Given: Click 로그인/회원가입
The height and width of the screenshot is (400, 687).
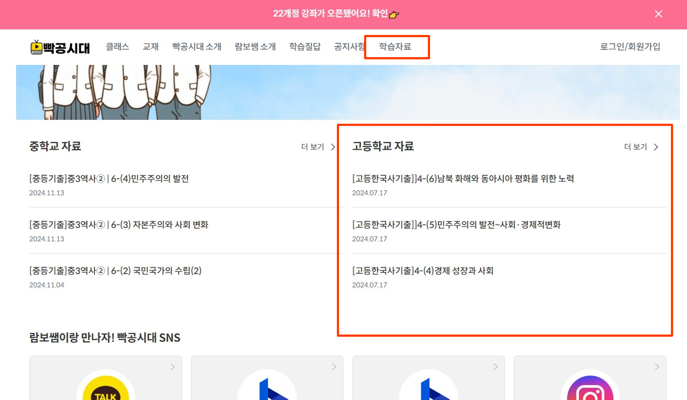Looking at the screenshot, I should (x=630, y=47).
